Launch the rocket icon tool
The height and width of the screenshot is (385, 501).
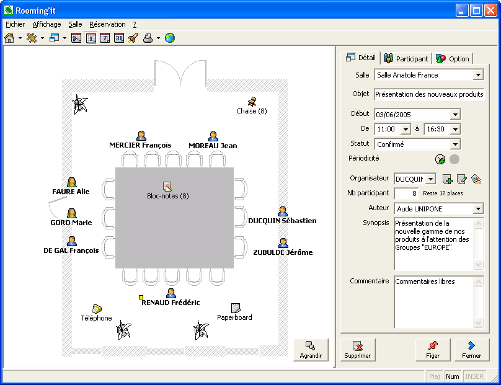[133, 38]
